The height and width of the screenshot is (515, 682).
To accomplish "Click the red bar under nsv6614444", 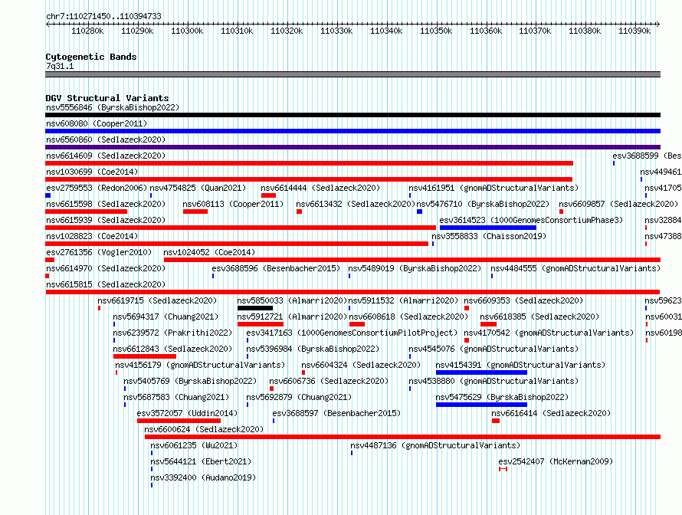I will 268,195.
